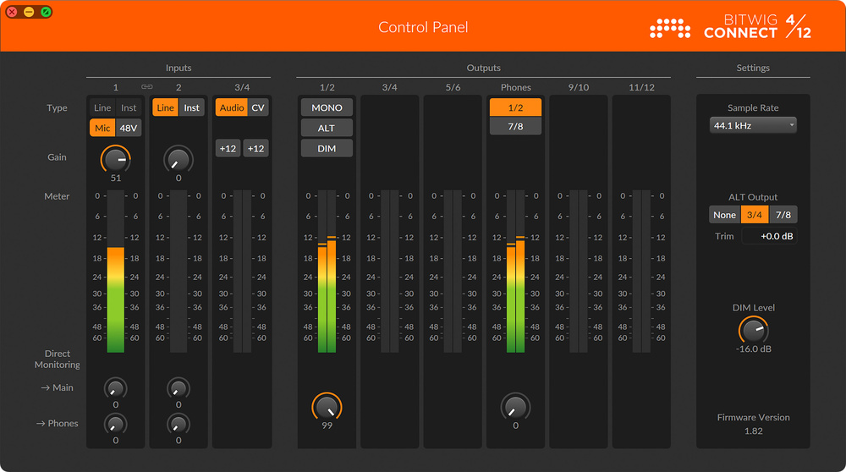Enable 48V phantom power on Input 1
Screen dimensions: 846x472
[128, 129]
